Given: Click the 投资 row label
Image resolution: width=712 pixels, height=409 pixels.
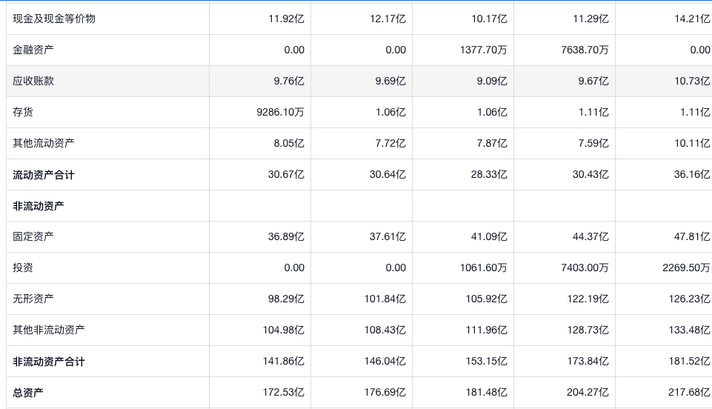Looking at the screenshot, I should tap(23, 267).
